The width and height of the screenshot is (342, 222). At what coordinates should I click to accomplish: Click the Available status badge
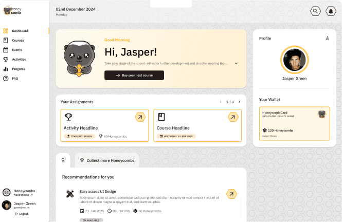click(91, 220)
